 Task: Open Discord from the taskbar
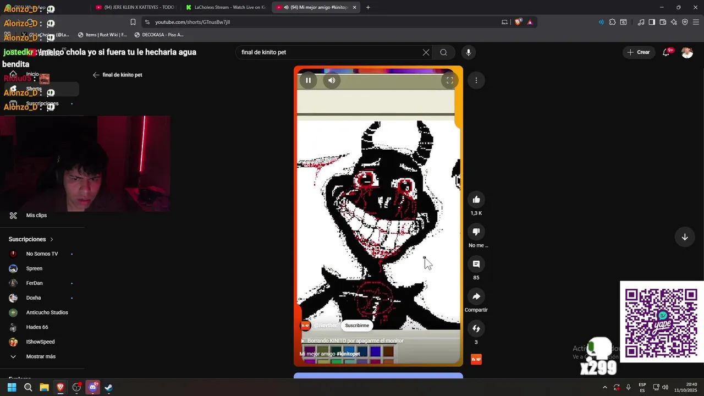92,387
